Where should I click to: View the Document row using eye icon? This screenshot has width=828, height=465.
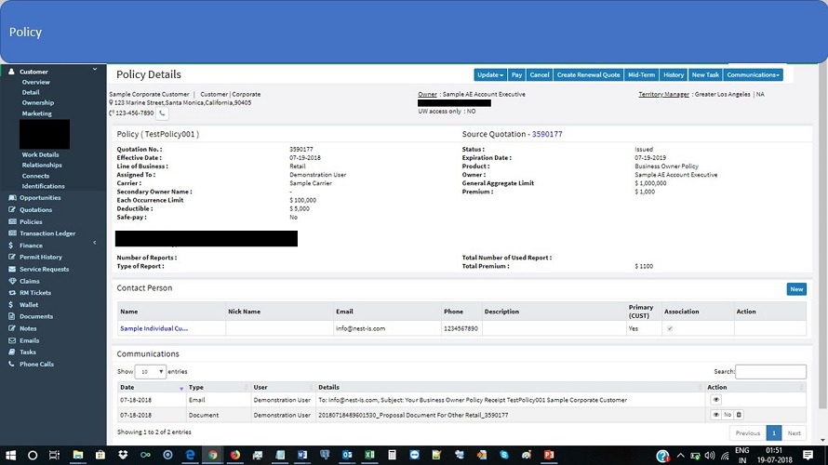tap(715, 415)
